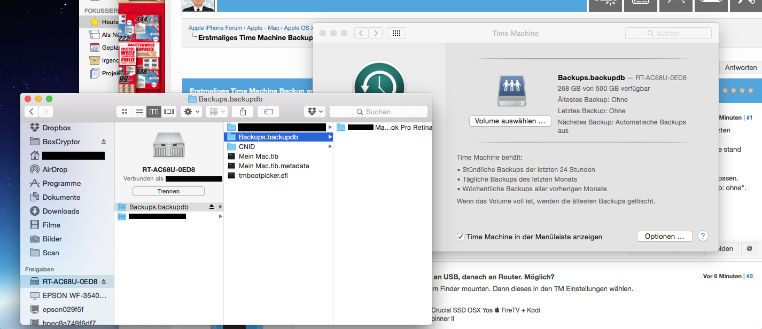The width and height of the screenshot is (762, 329).
Task: Click the Share button in Finder toolbar
Action: pos(243,112)
